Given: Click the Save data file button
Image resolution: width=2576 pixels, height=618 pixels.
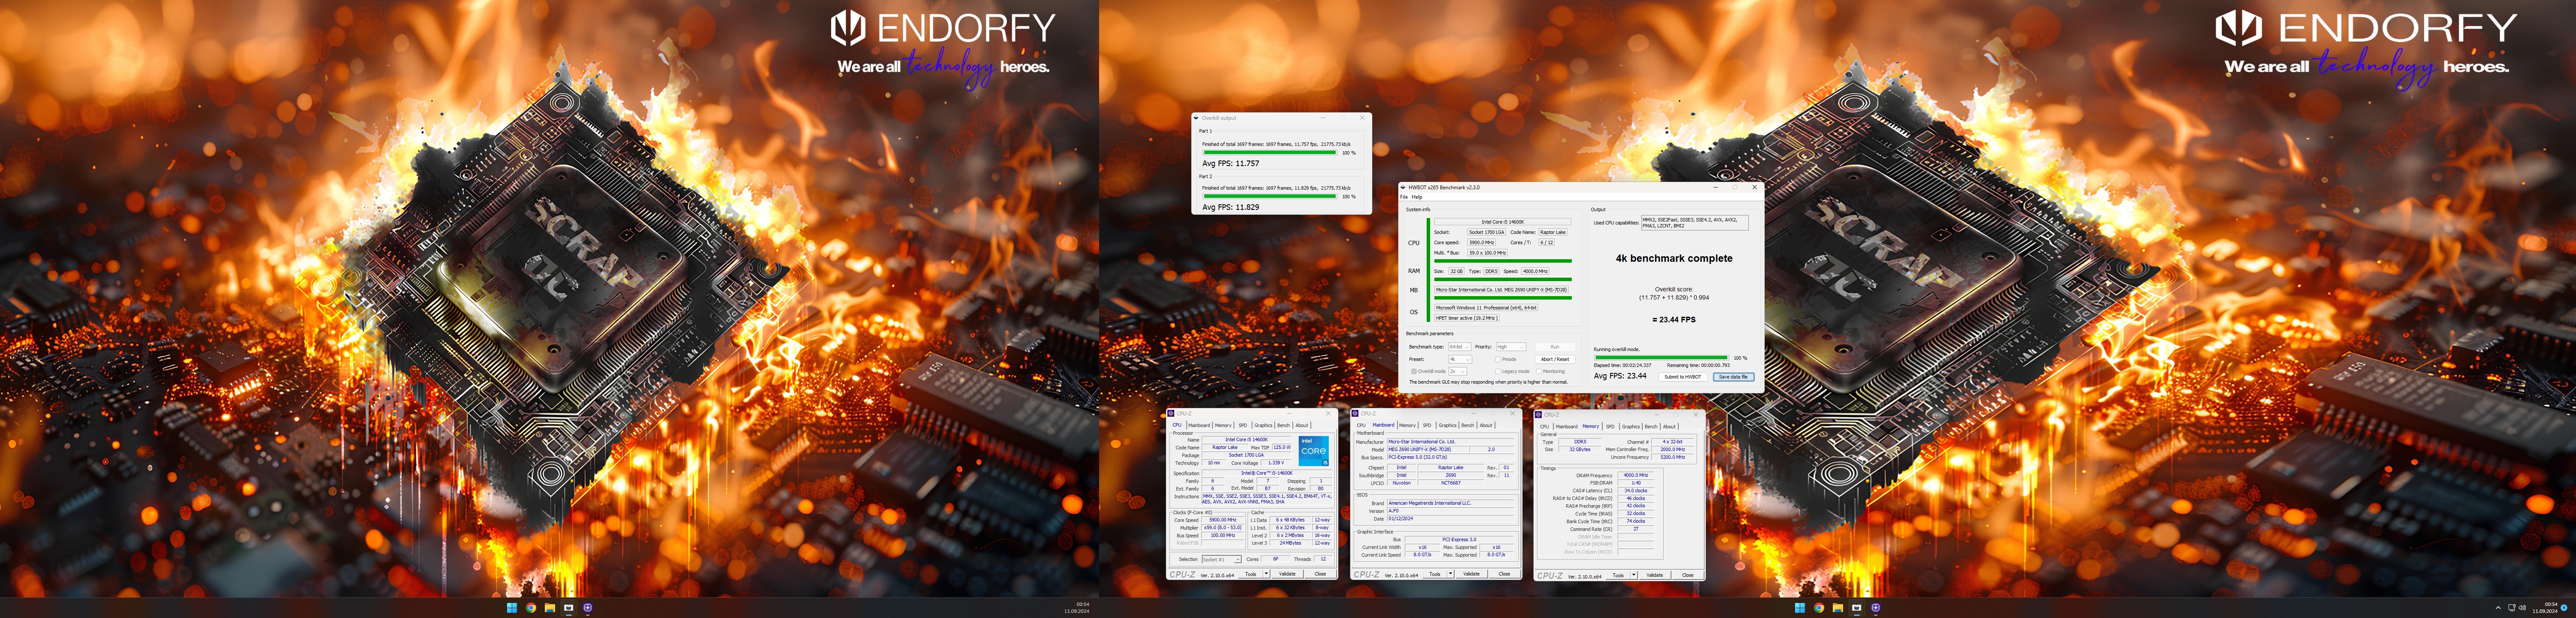Looking at the screenshot, I should (1734, 377).
